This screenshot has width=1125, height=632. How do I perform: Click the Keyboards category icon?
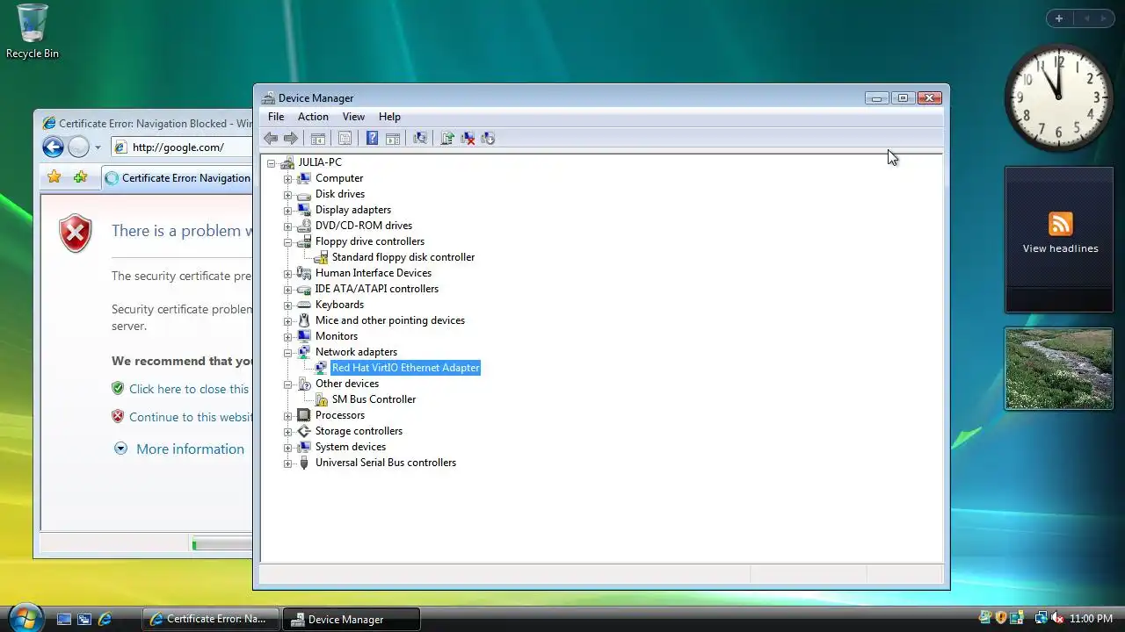pos(304,305)
